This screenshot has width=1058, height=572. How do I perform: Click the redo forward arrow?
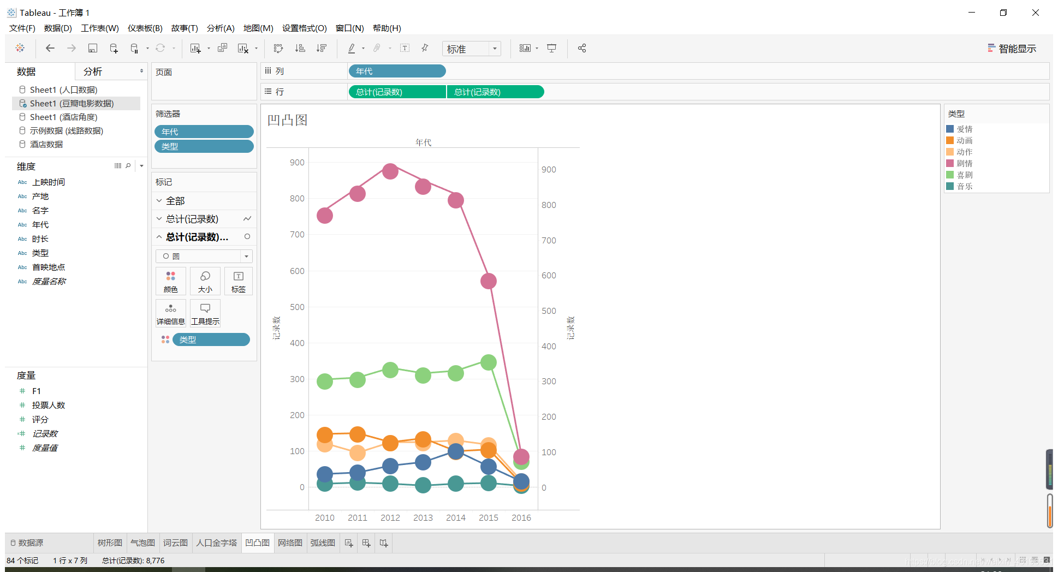[72, 48]
